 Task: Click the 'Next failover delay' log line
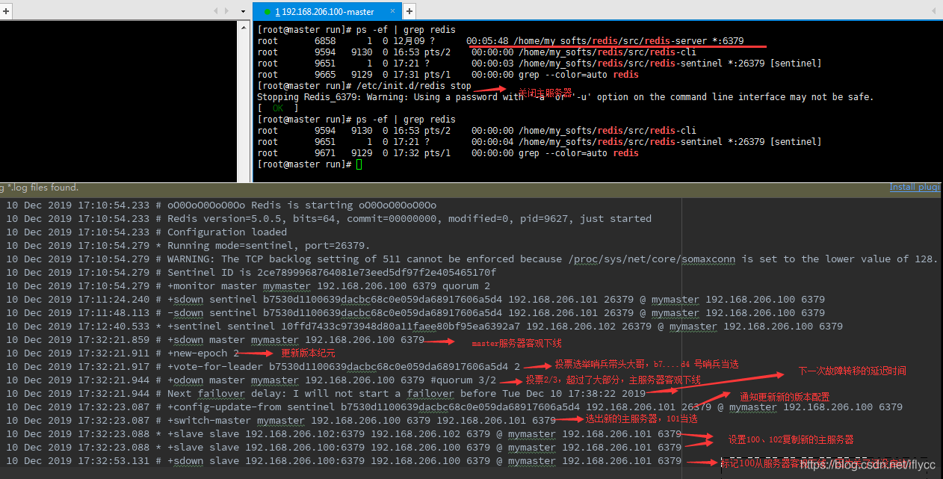pyautogui.click(x=326, y=393)
